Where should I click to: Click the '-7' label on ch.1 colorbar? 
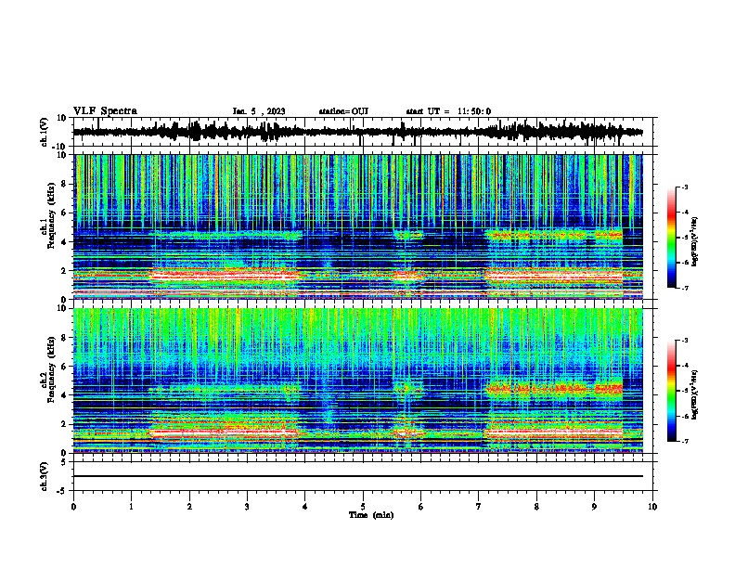[x=684, y=288]
